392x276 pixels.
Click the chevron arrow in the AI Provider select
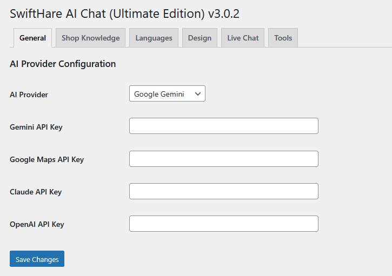coord(198,94)
